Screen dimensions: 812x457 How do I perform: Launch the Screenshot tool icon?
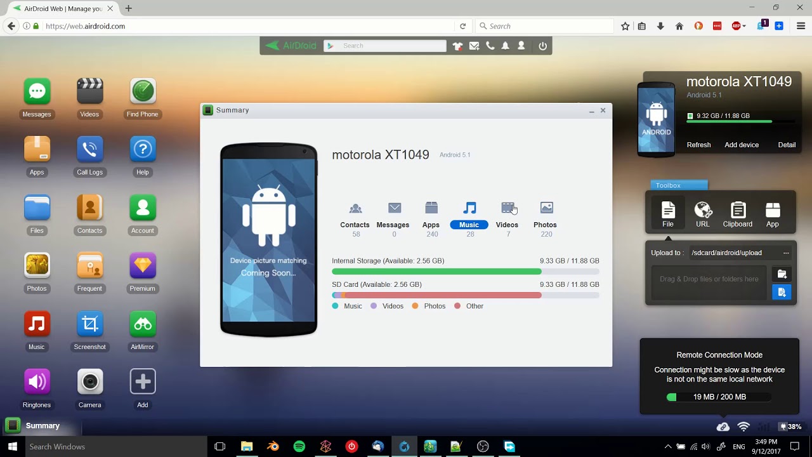pyautogui.click(x=89, y=324)
